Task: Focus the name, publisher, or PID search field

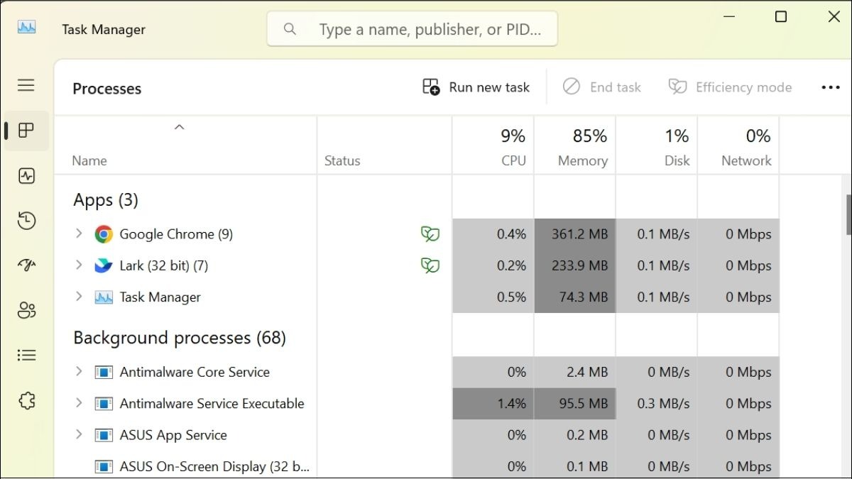Action: (x=412, y=29)
